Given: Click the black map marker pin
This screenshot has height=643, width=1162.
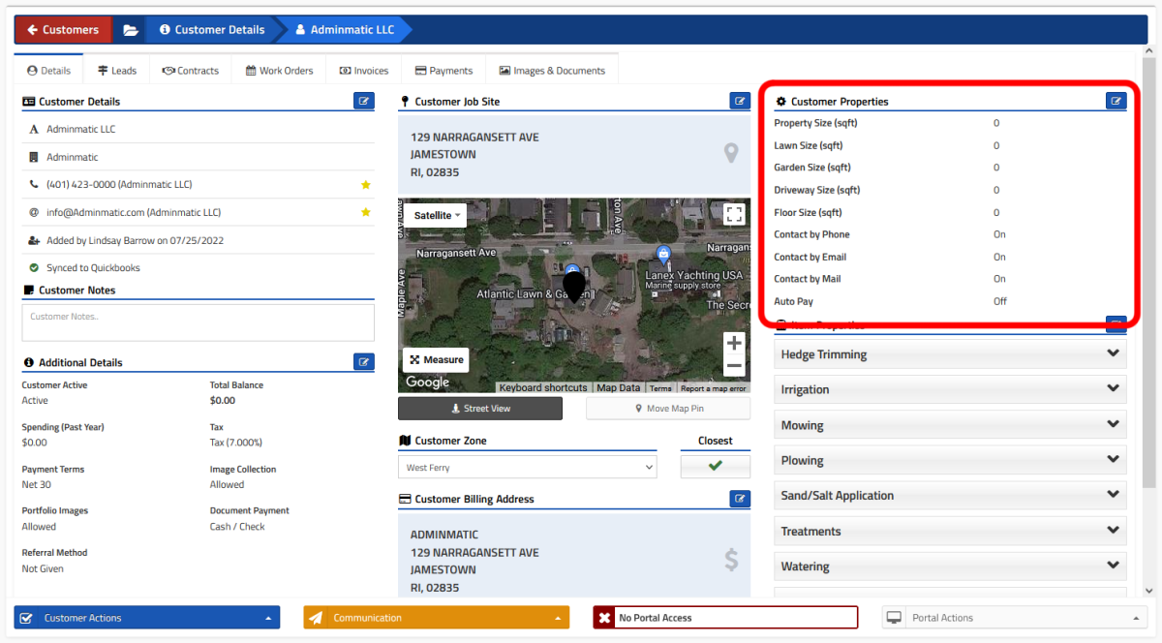Looking at the screenshot, I should [574, 287].
